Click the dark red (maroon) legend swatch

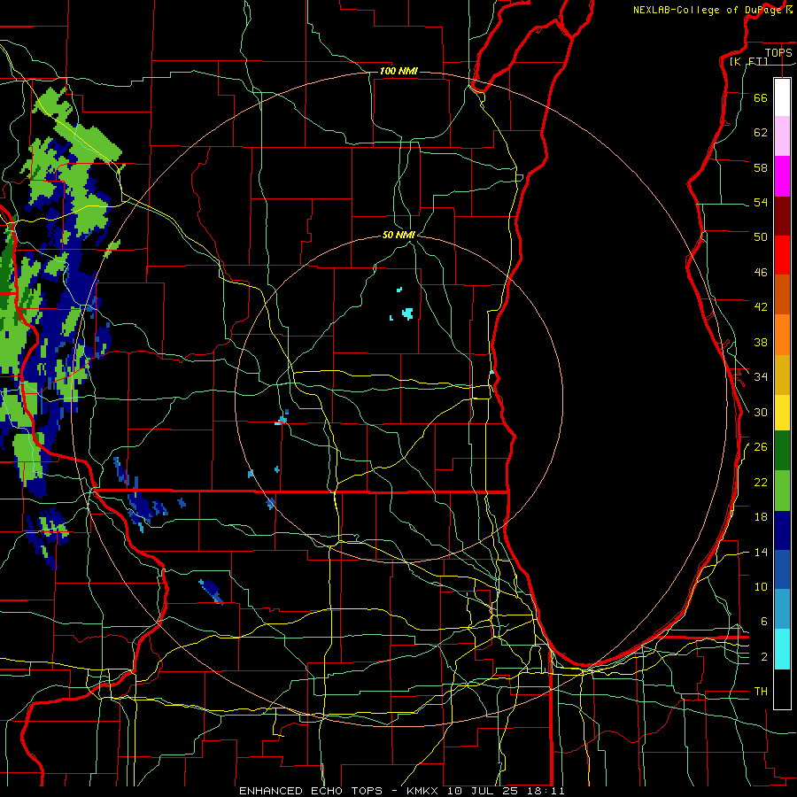tap(782, 216)
